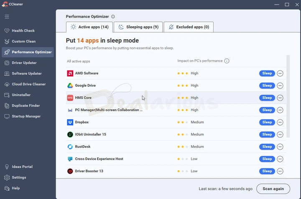Put Driver Booster 13 to sleep
The height and width of the screenshot is (199, 301).
[x=267, y=171]
